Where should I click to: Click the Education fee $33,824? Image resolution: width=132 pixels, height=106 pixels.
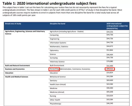tap(110, 73)
